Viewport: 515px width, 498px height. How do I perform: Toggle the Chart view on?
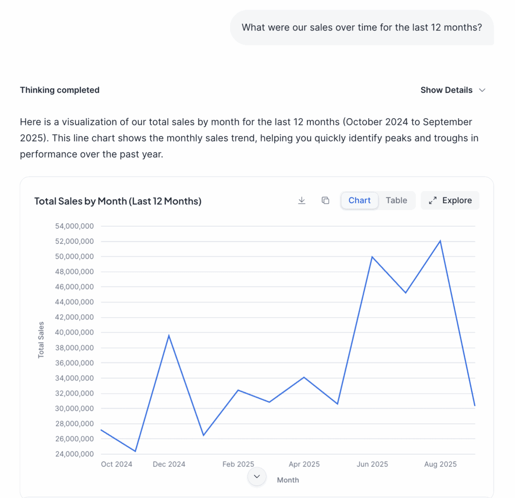[359, 200]
